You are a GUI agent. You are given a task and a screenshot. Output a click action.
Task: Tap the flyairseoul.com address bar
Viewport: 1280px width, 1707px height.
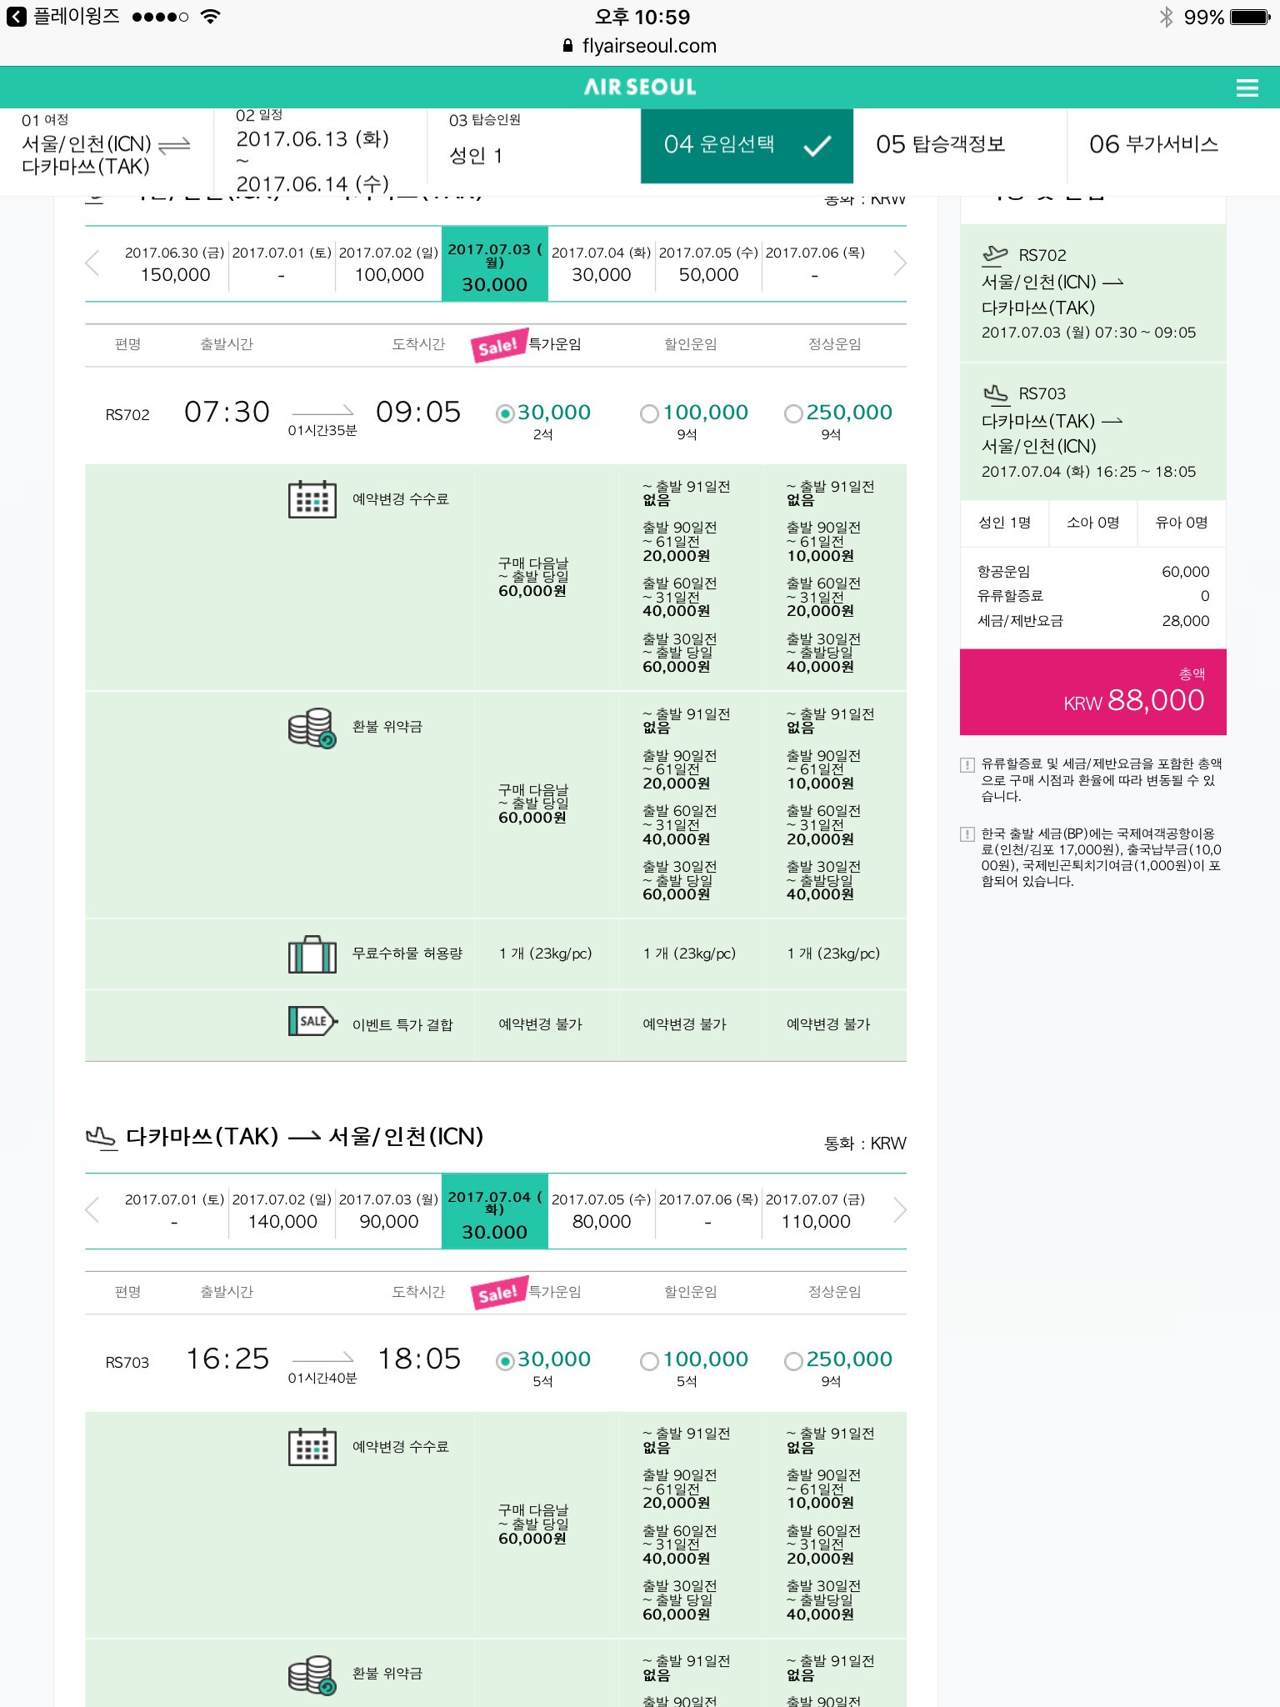640,46
